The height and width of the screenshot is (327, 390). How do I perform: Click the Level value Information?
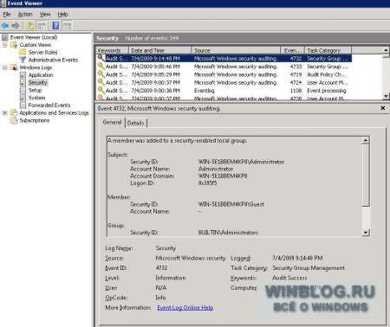(171, 278)
